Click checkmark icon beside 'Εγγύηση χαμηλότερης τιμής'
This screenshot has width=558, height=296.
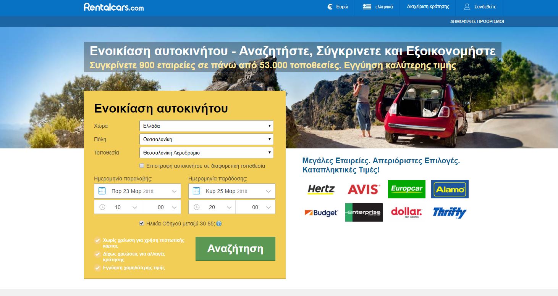point(97,268)
